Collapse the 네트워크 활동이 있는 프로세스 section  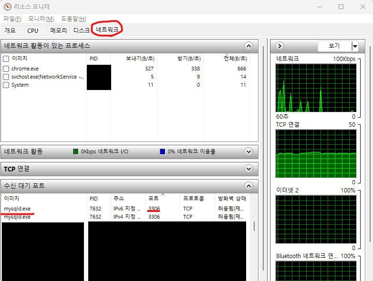(249, 46)
